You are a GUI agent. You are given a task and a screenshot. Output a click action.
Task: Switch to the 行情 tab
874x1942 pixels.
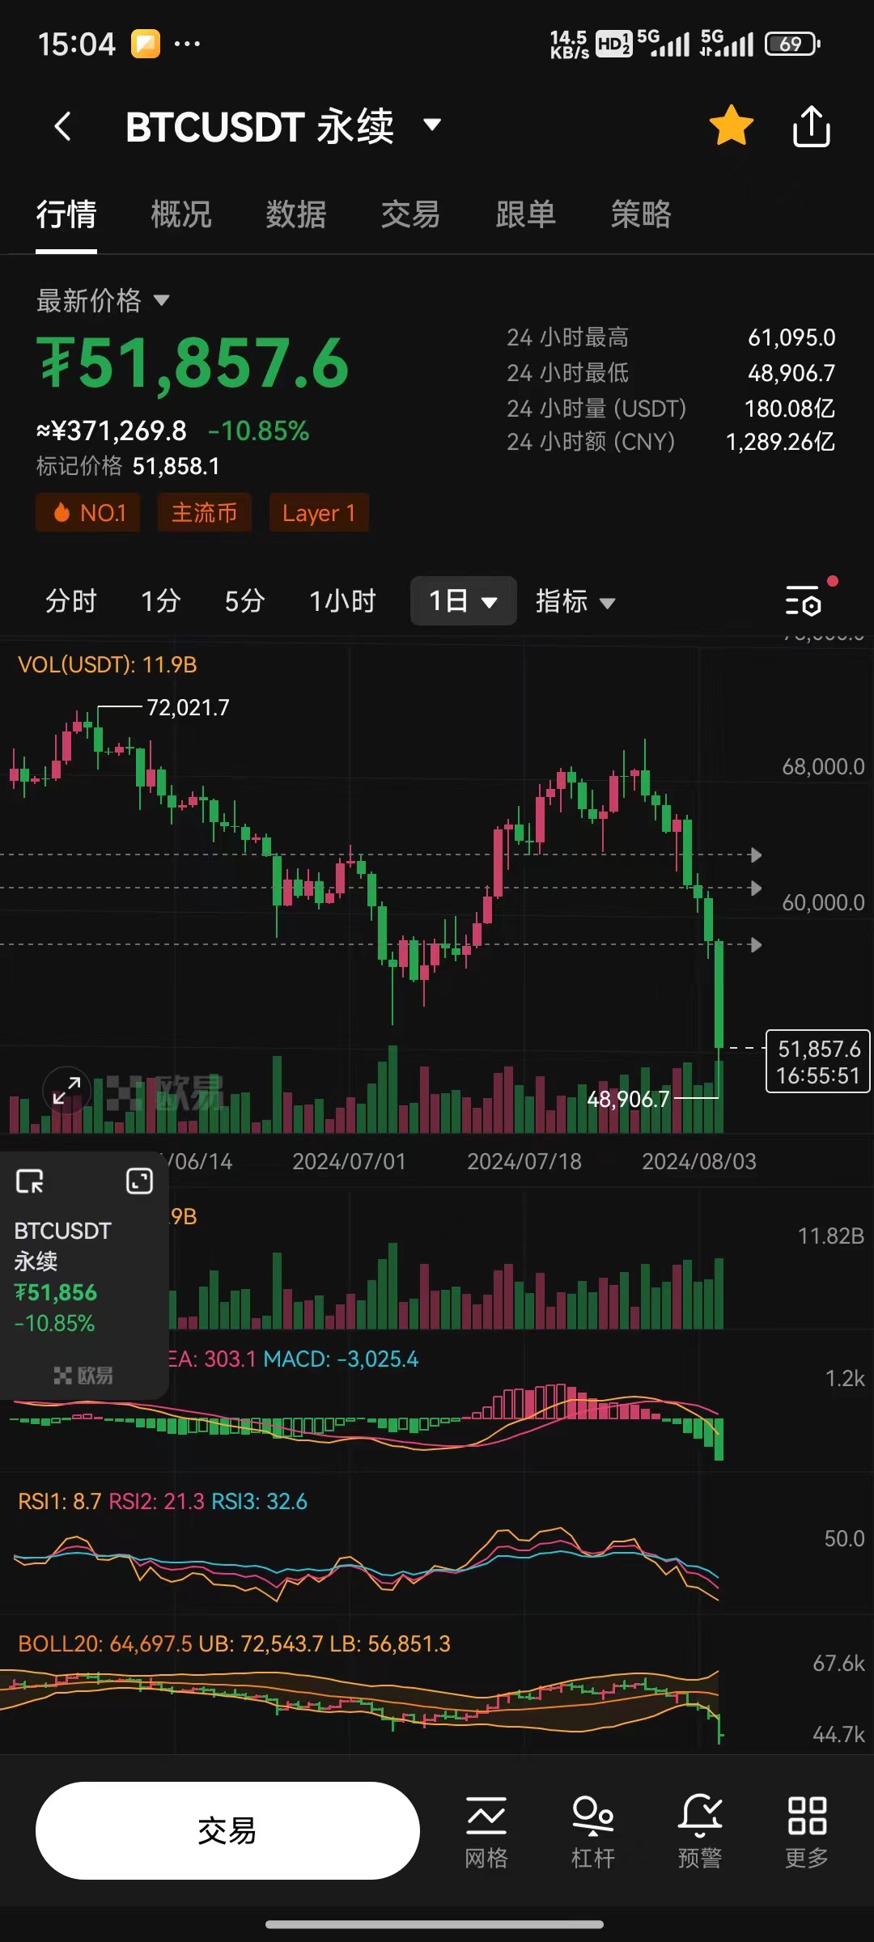pos(66,215)
